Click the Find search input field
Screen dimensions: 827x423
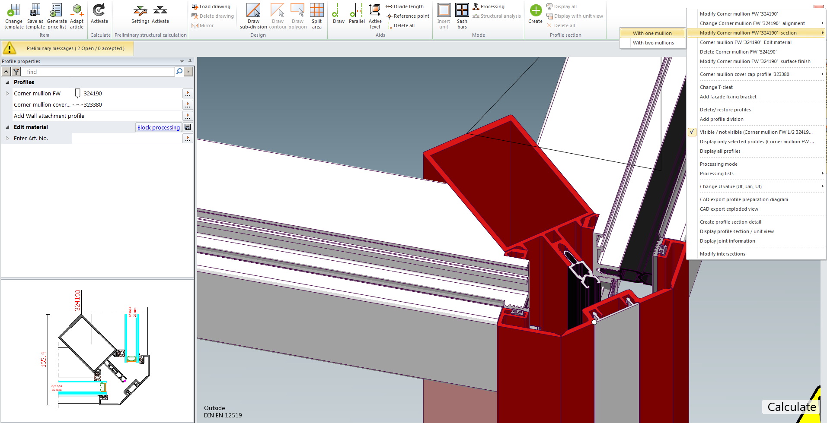tap(99, 72)
